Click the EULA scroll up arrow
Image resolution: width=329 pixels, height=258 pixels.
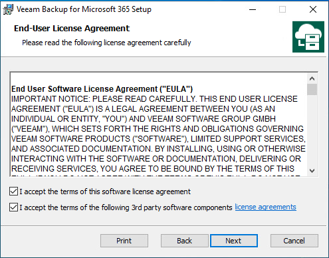[312, 78]
